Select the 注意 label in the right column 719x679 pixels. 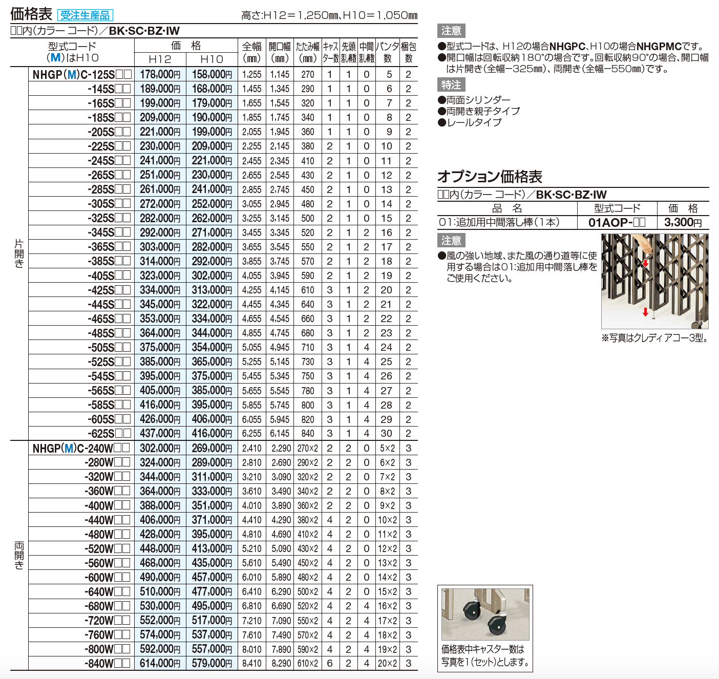451,30
